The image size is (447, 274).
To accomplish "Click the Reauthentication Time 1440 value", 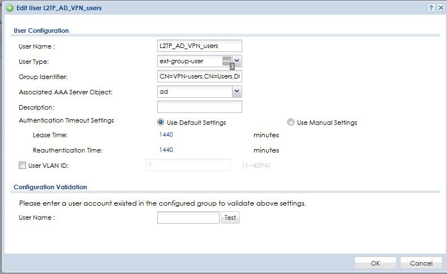I will 166,150.
